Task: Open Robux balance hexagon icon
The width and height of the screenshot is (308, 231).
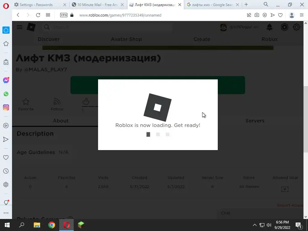Action: click(x=284, y=27)
